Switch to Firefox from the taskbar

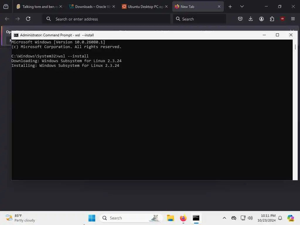[183, 218]
